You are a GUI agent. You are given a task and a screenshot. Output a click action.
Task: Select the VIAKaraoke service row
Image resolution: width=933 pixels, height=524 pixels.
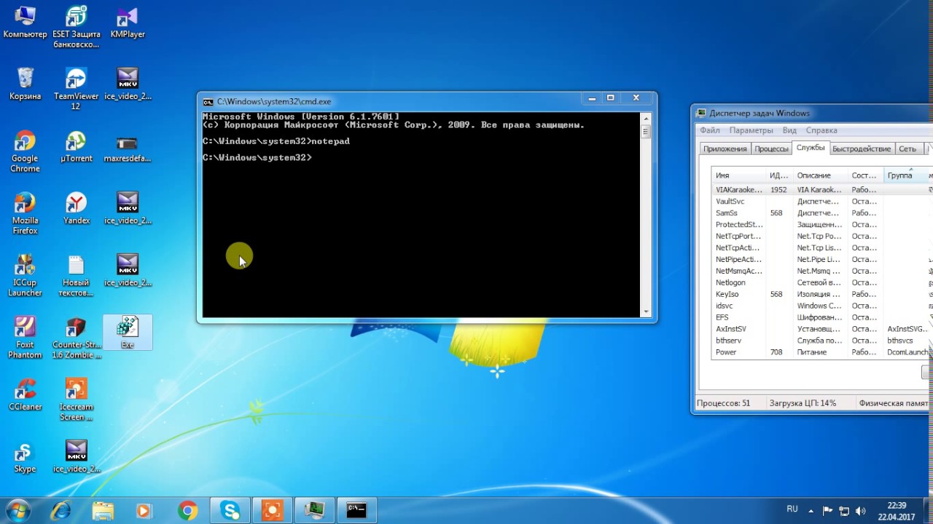pos(821,189)
